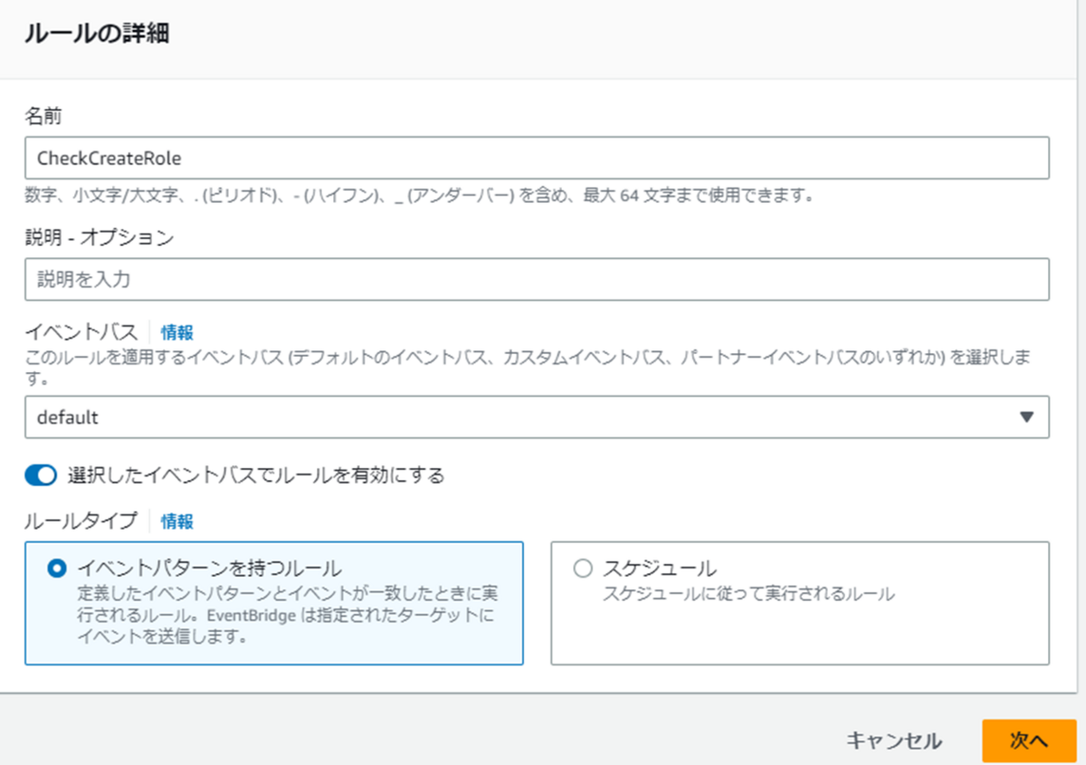This screenshot has width=1086, height=765.
Task: Click the EventBridge event pattern description text
Action: pos(288,616)
